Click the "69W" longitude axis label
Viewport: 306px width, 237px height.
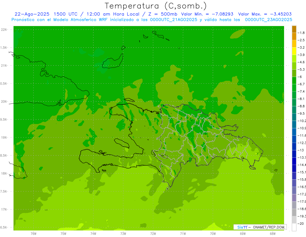[x=243, y=234]
